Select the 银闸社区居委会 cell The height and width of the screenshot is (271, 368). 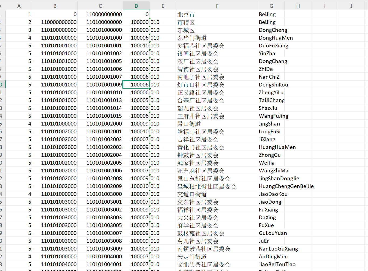[x=217, y=53]
